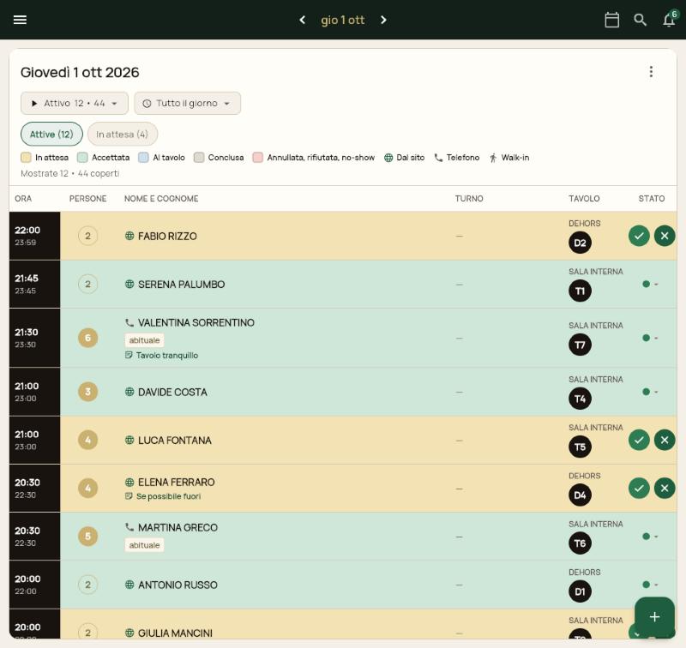
Task: Open the Tutto il giorno time filter
Action: [x=187, y=103]
